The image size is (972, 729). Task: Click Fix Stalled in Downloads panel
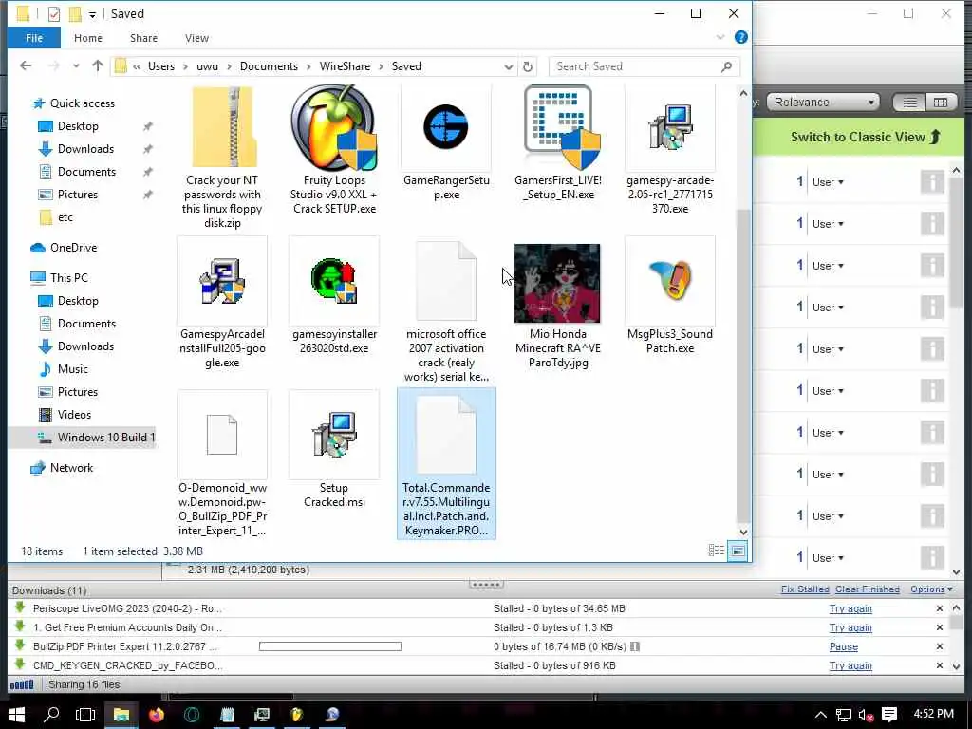(x=805, y=589)
